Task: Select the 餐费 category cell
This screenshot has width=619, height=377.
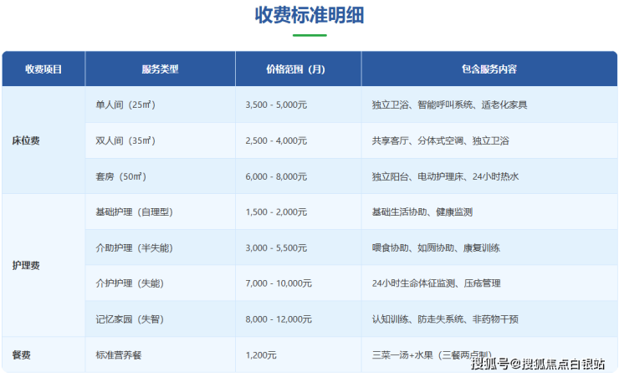Action: [21, 355]
